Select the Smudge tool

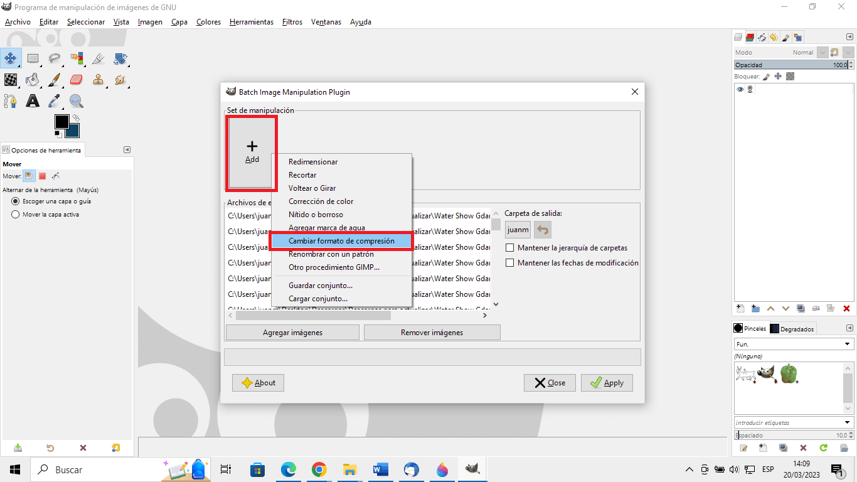pyautogui.click(x=120, y=80)
